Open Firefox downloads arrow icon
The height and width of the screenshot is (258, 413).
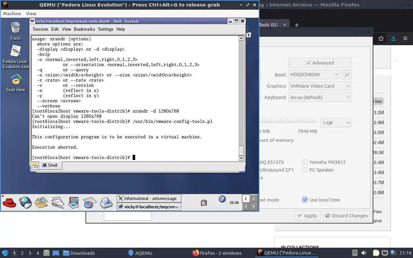[x=393, y=38]
